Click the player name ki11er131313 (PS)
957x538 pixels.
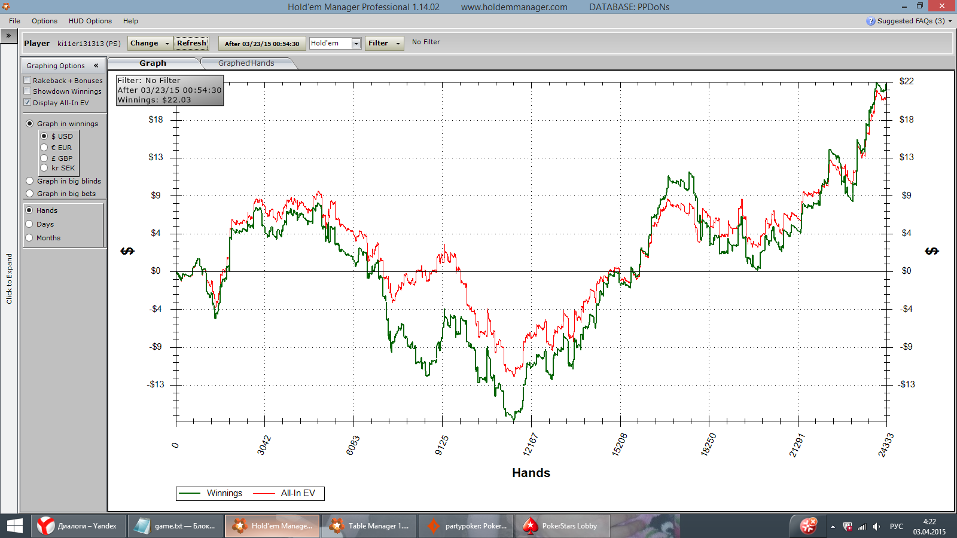(89, 44)
